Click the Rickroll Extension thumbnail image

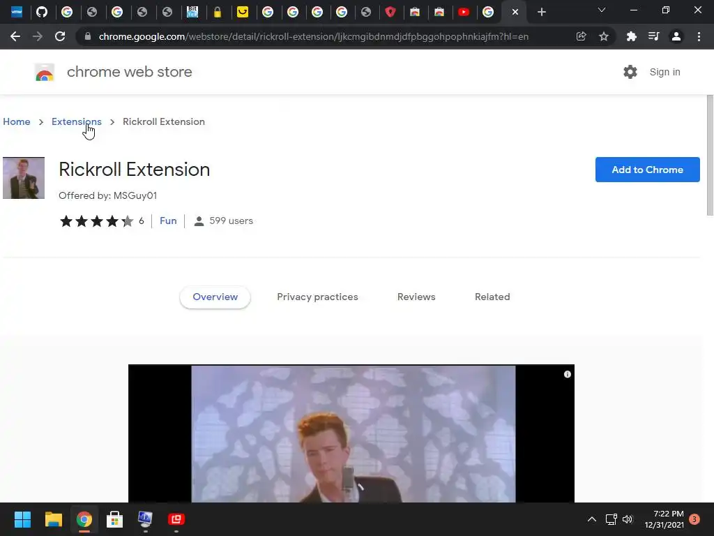(x=24, y=178)
